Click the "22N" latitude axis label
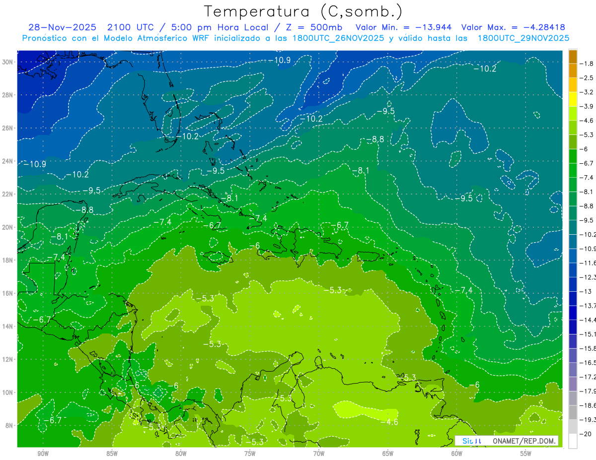Viewport: 596px width, 460px height. tap(8, 194)
